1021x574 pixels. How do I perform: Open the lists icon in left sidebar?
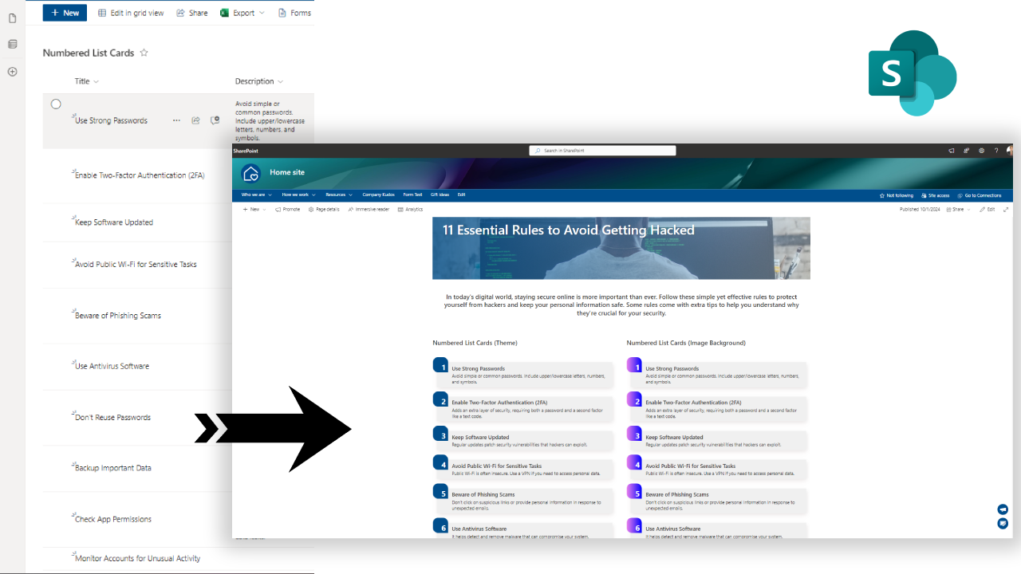click(x=12, y=44)
